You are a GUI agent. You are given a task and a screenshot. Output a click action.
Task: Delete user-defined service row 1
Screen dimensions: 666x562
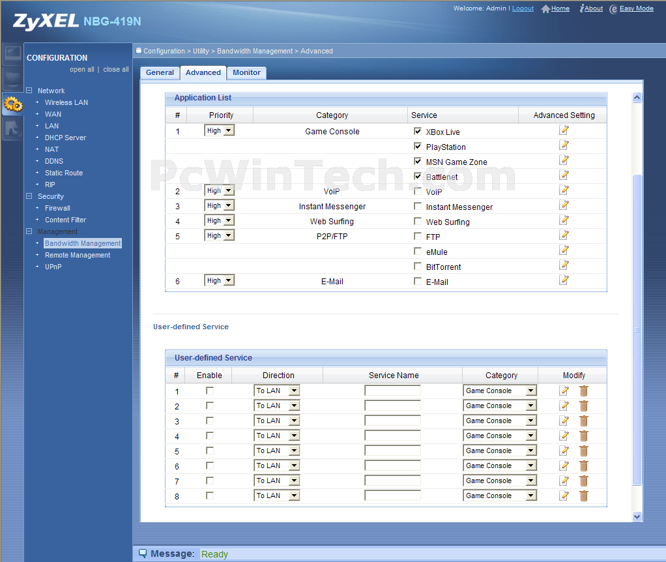pos(584,391)
